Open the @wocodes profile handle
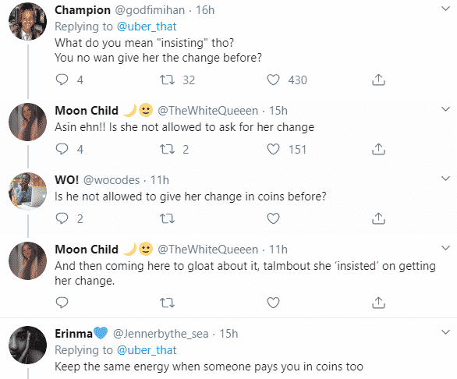Image resolution: width=457 pixels, height=379 pixels. (112, 180)
